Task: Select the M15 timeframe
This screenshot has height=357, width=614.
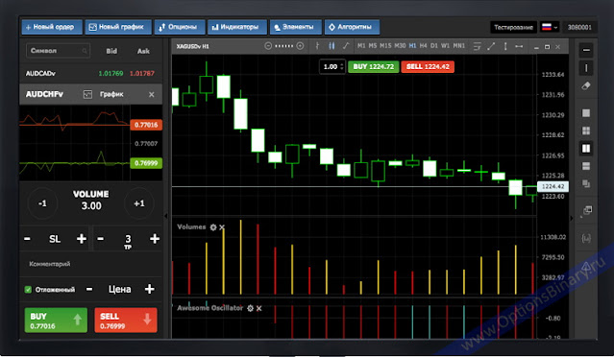Action: (385, 46)
